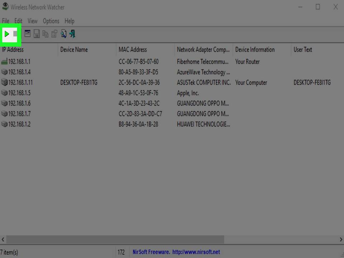The width and height of the screenshot is (344, 258).
Task: Open the Help menu
Action: click(69, 21)
